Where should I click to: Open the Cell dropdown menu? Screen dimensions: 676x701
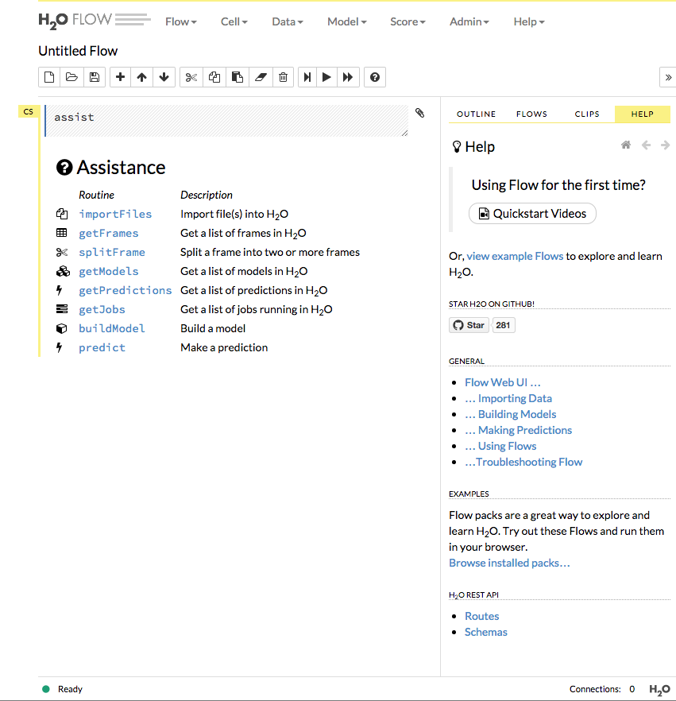pos(234,22)
